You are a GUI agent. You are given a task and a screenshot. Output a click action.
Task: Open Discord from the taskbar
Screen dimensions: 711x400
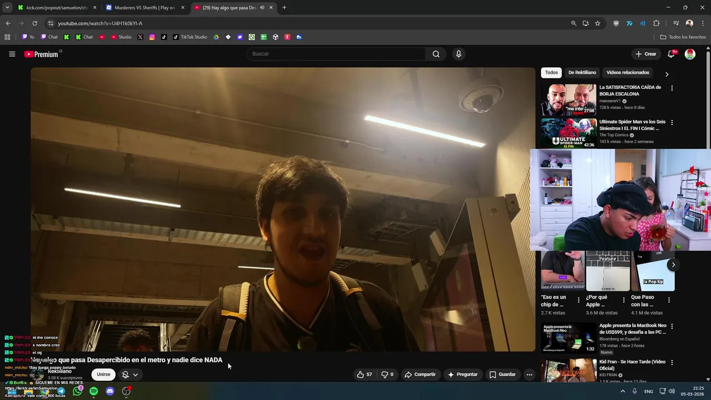[110, 391]
